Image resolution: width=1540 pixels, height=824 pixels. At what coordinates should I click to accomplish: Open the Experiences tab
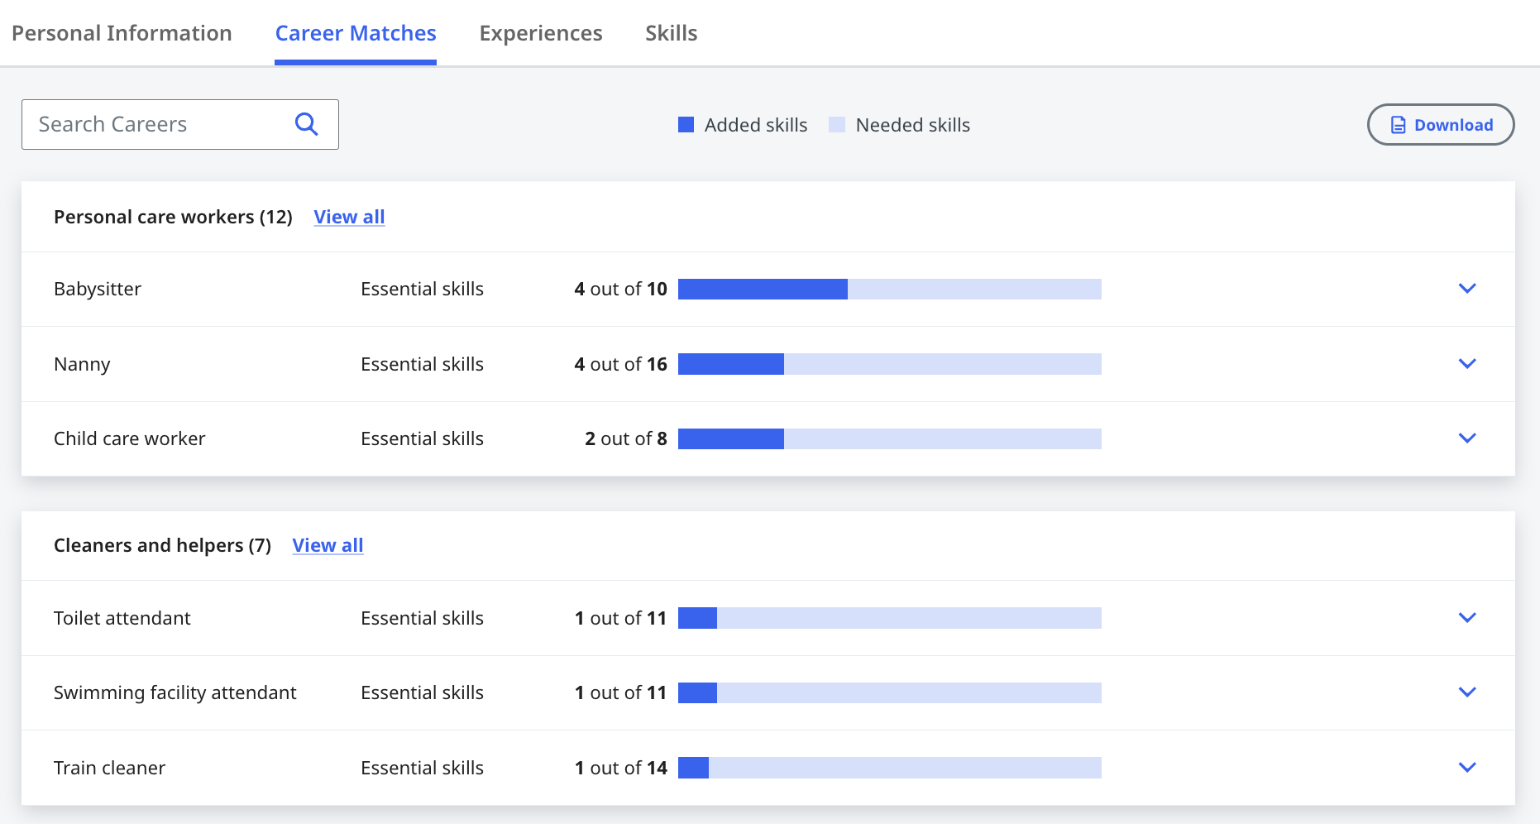coord(541,33)
